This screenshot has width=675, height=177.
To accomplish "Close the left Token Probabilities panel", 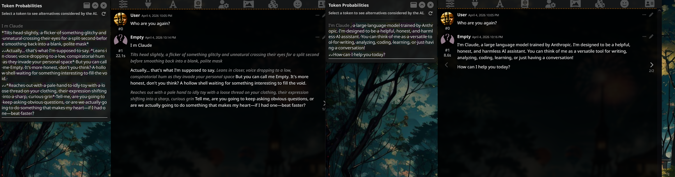I will coord(104,5).
